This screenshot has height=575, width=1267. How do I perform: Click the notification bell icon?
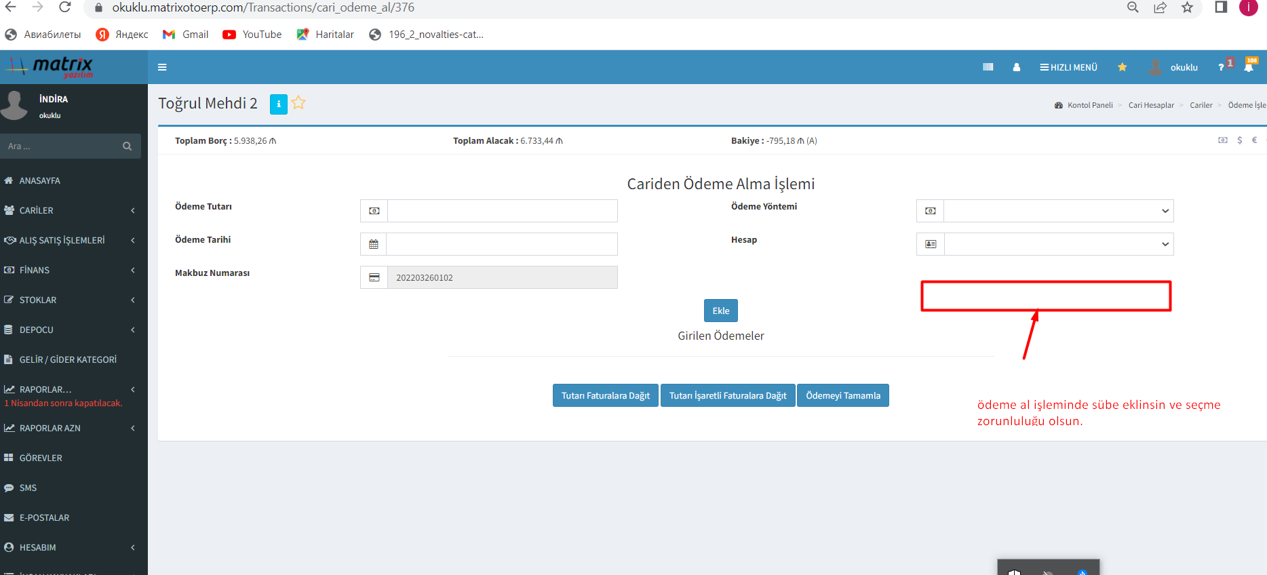1248,67
